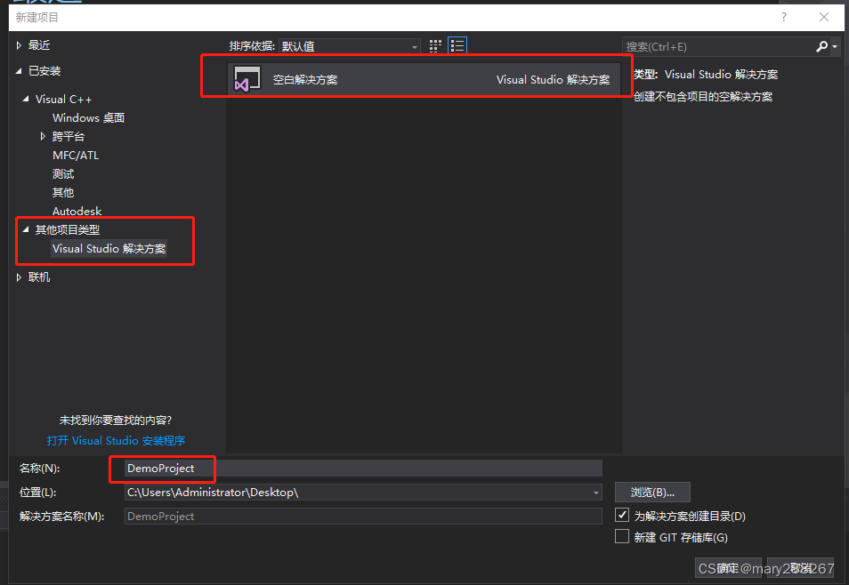The height and width of the screenshot is (585, 849).
Task: Uncheck 为解决方案创建目录 checkbox
Action: [621, 516]
